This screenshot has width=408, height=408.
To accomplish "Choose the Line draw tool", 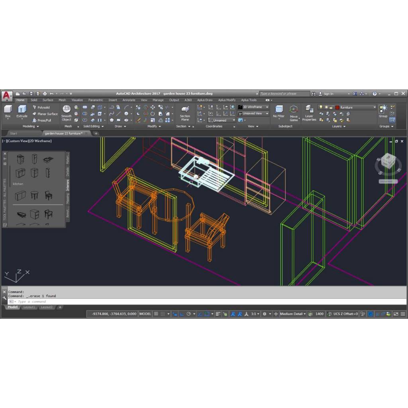I will [x=119, y=114].
